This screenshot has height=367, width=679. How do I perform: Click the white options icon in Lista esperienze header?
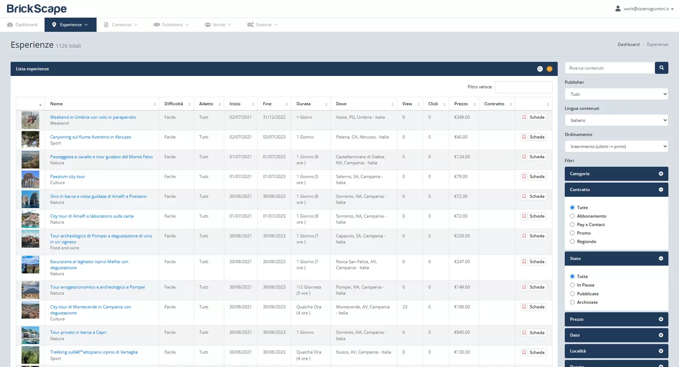click(x=540, y=69)
